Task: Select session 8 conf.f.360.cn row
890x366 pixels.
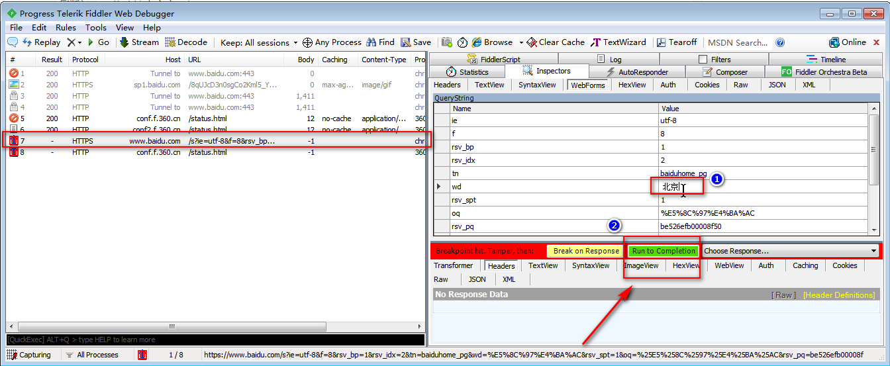Action: point(216,152)
